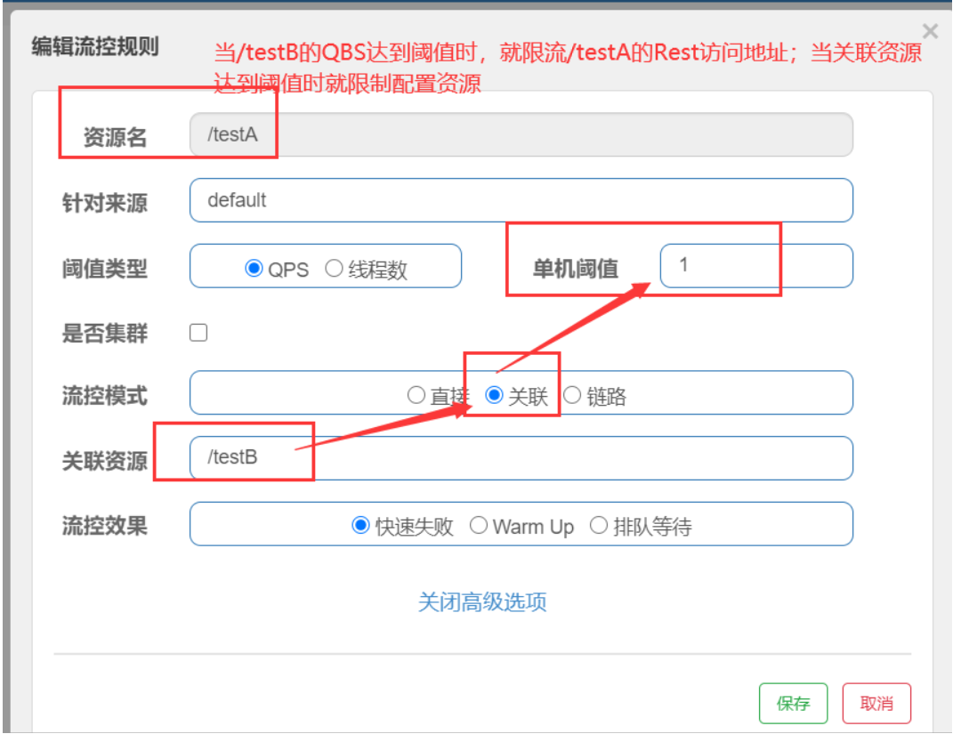Close the edit flow rule dialog
The width and height of the screenshot is (953, 734).
pos(930,32)
